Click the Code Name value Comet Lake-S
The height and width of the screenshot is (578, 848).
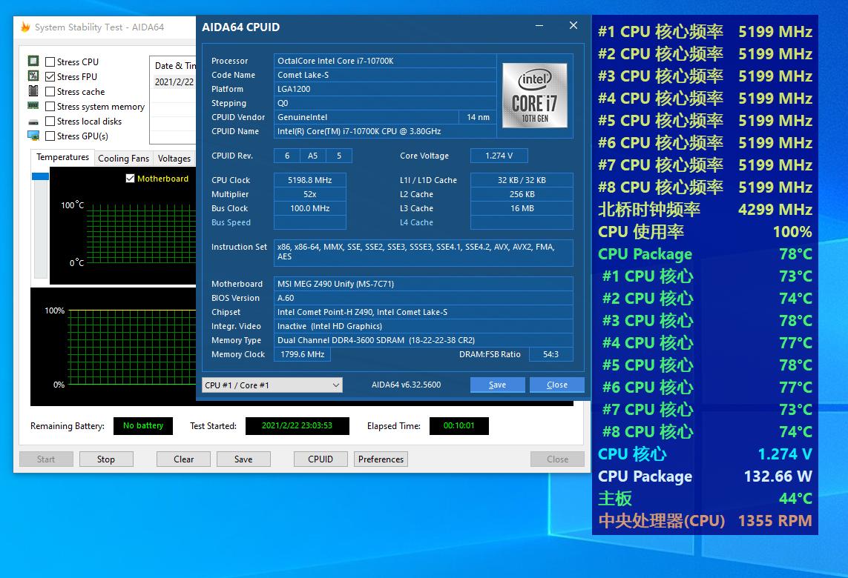pos(385,75)
